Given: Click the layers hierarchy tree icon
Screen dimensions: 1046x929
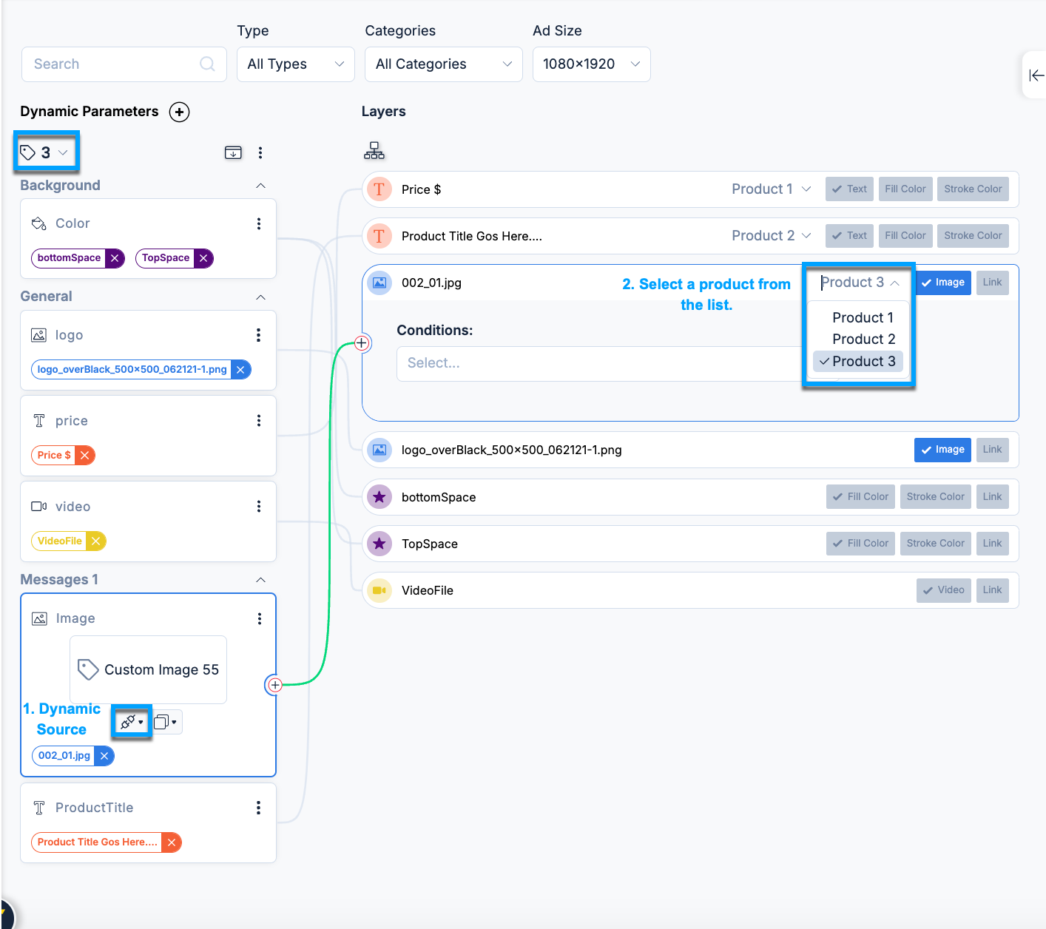Looking at the screenshot, I should tap(374, 151).
